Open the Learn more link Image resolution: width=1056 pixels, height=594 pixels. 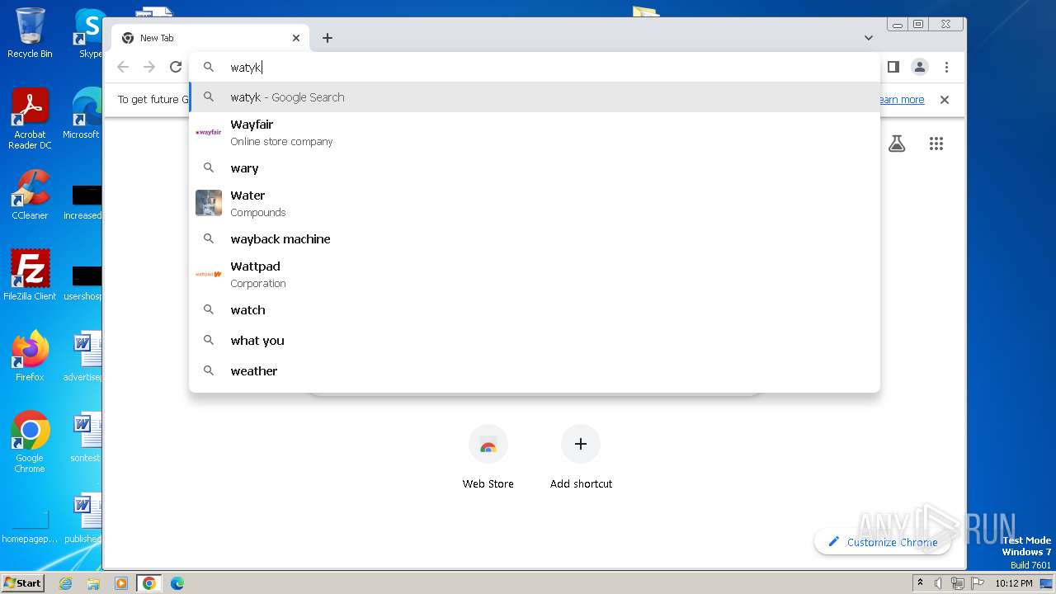click(900, 100)
